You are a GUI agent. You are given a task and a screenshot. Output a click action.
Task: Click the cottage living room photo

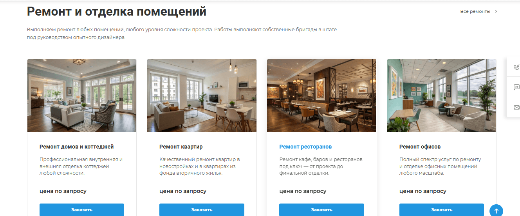point(82,96)
